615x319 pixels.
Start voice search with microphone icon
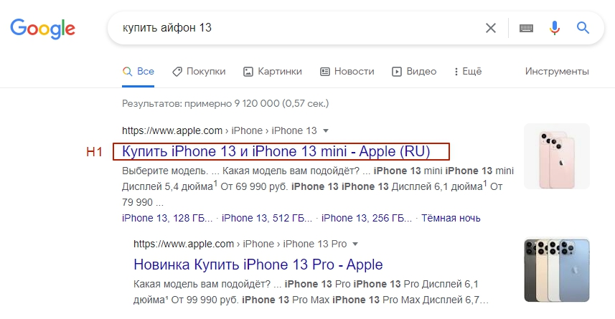[554, 29]
